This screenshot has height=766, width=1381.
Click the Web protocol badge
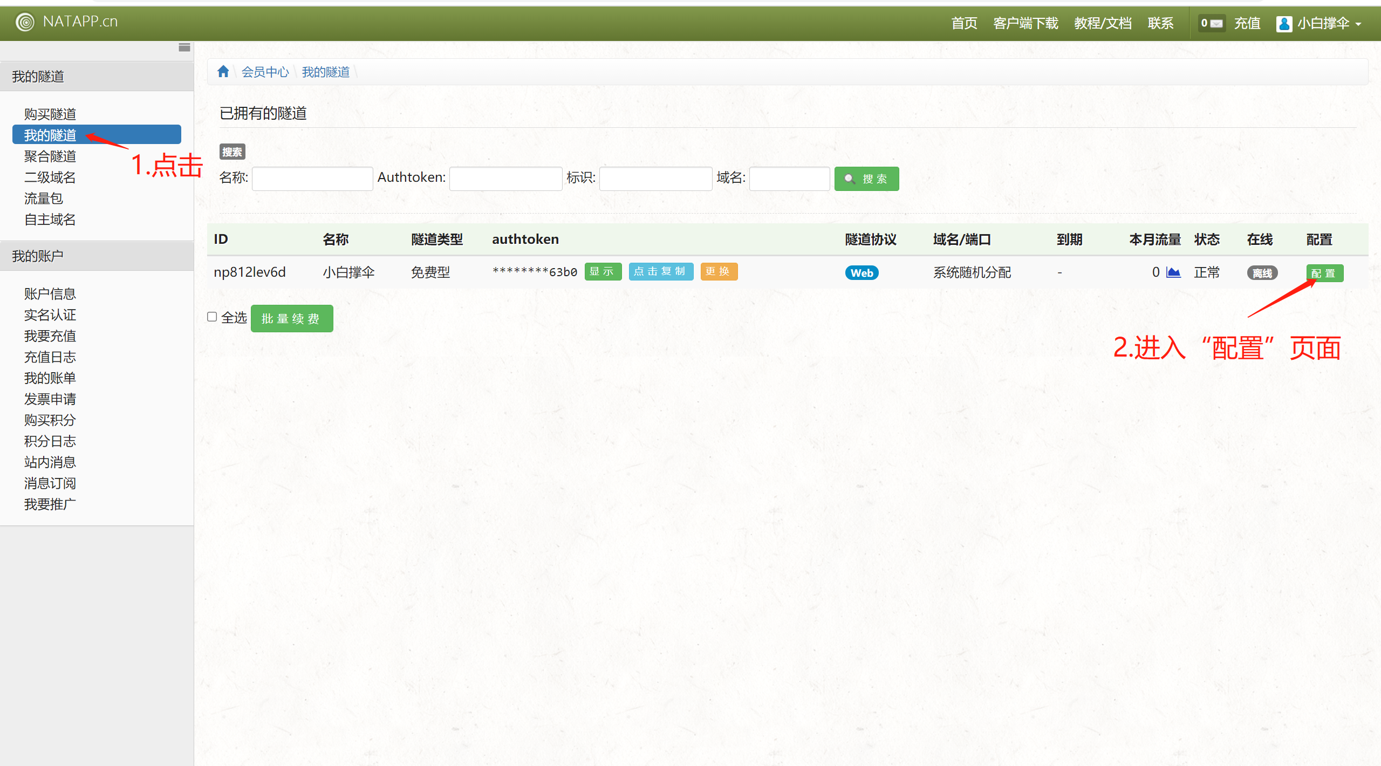click(x=862, y=273)
